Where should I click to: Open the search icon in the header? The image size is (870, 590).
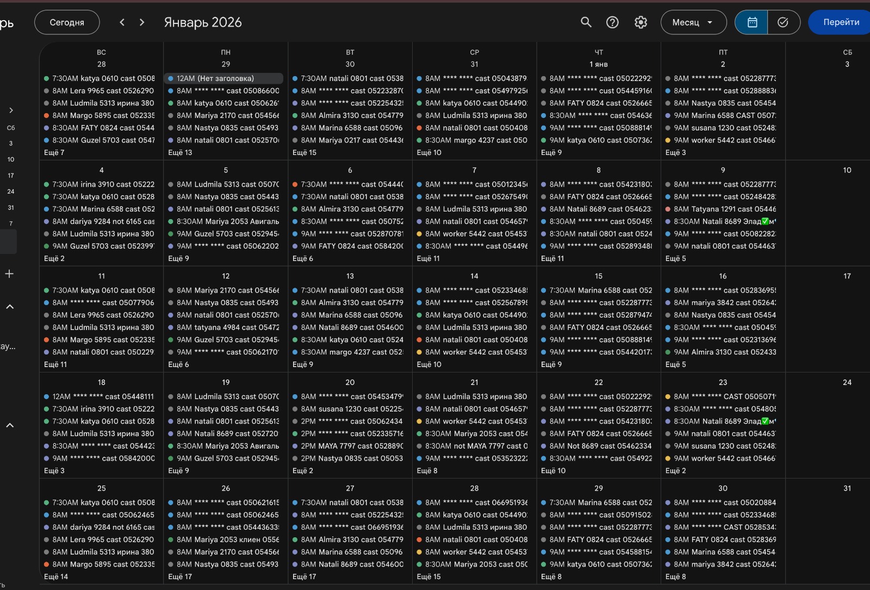tap(586, 22)
